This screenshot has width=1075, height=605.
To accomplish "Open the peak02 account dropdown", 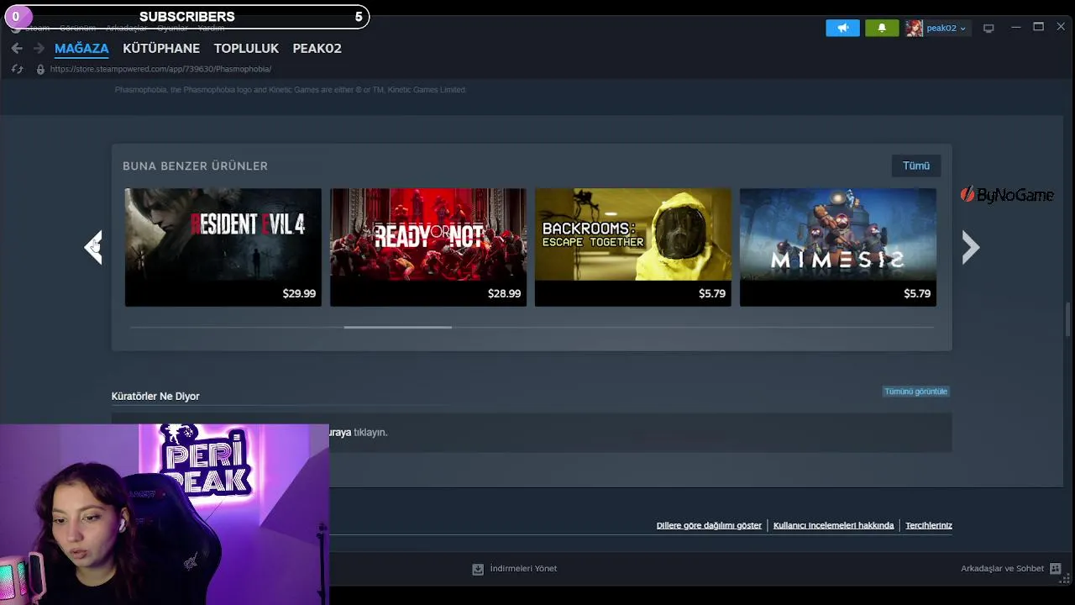I will coord(946,28).
